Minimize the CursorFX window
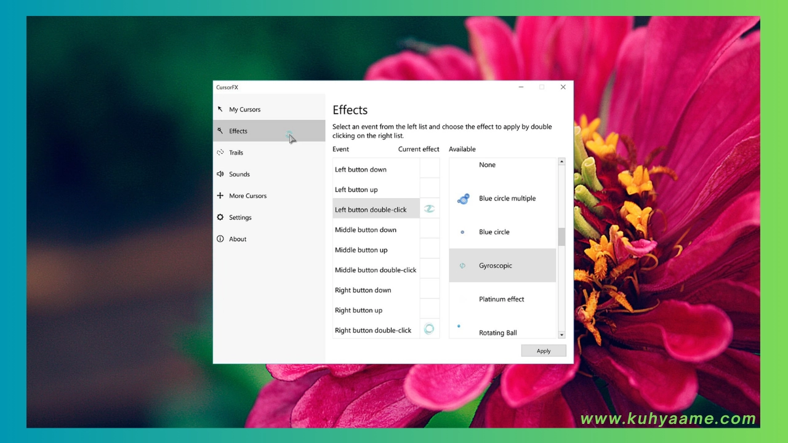788x443 pixels. (521, 87)
